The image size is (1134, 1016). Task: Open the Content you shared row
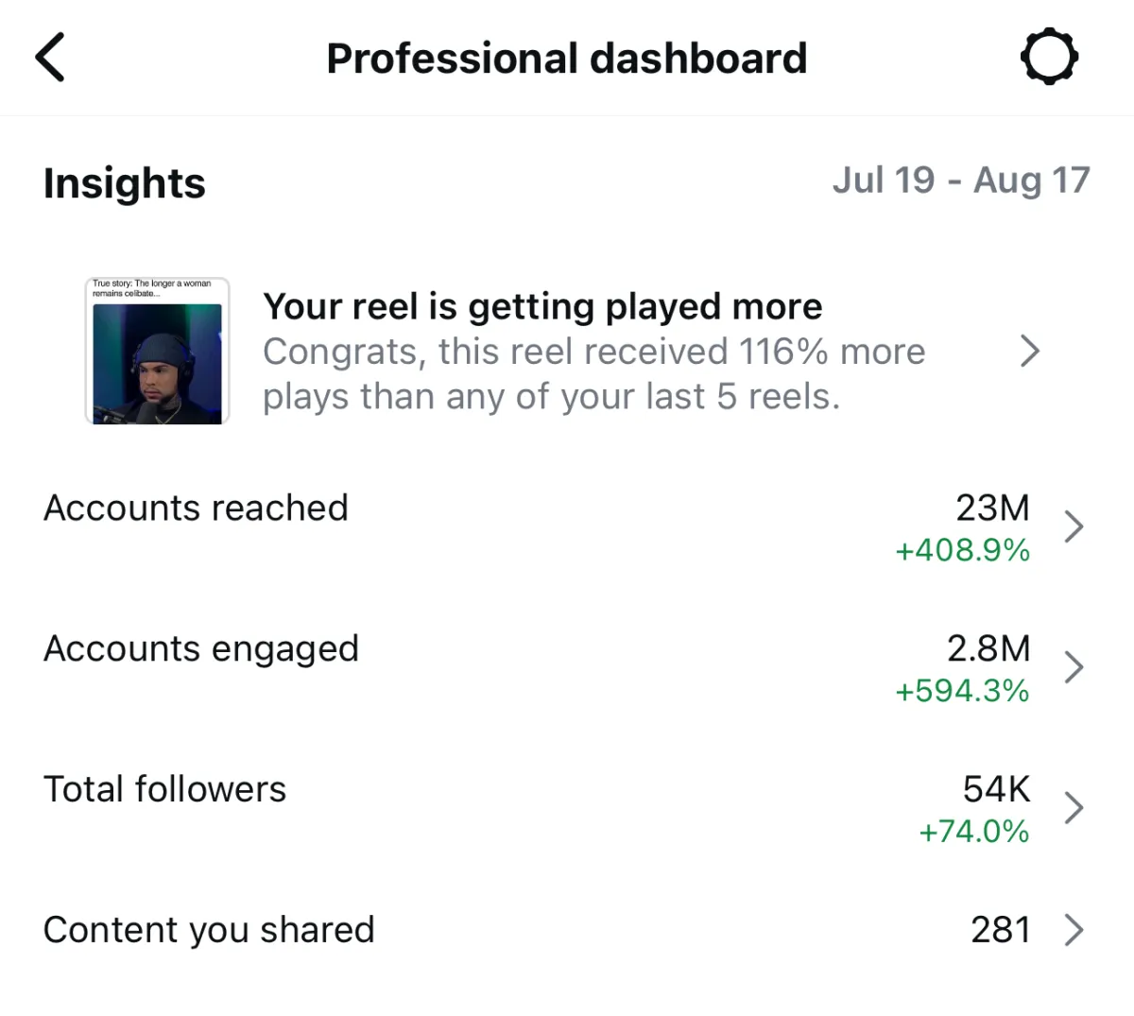pyautogui.click(x=567, y=930)
